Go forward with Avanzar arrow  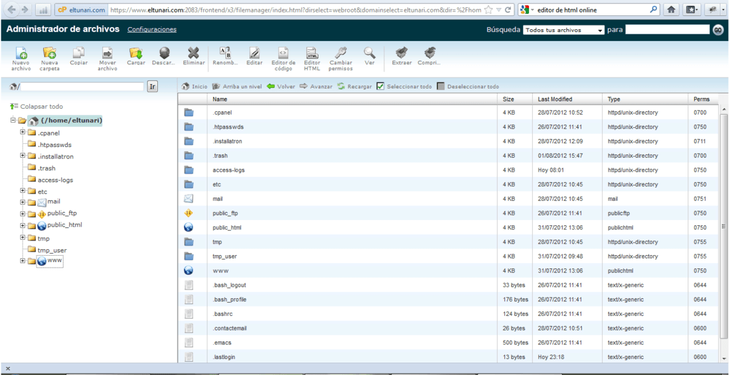(x=316, y=86)
